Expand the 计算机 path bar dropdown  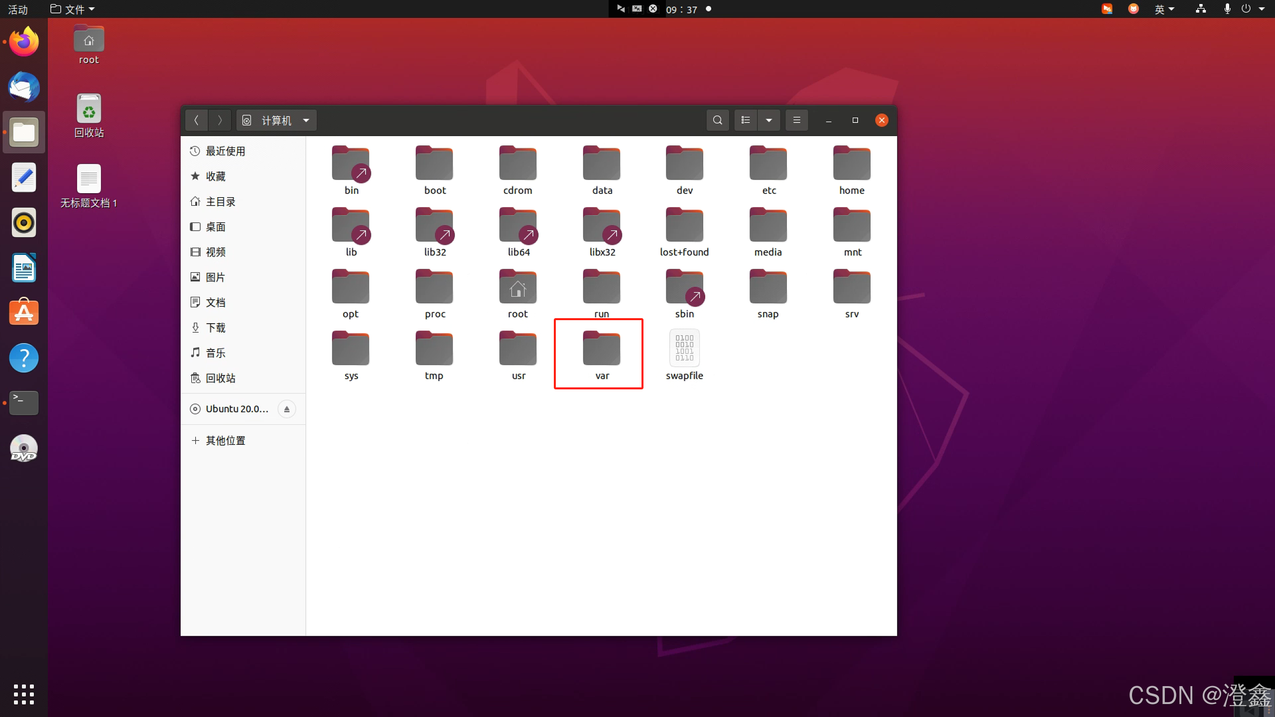pos(306,120)
